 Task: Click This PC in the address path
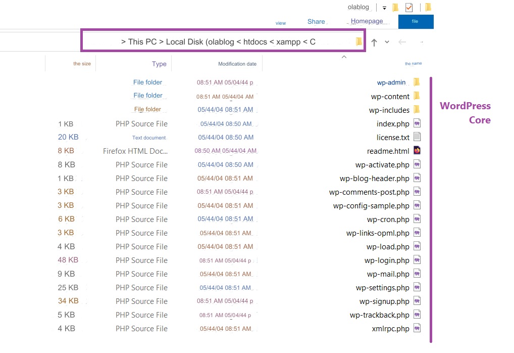pyautogui.click(x=142, y=41)
